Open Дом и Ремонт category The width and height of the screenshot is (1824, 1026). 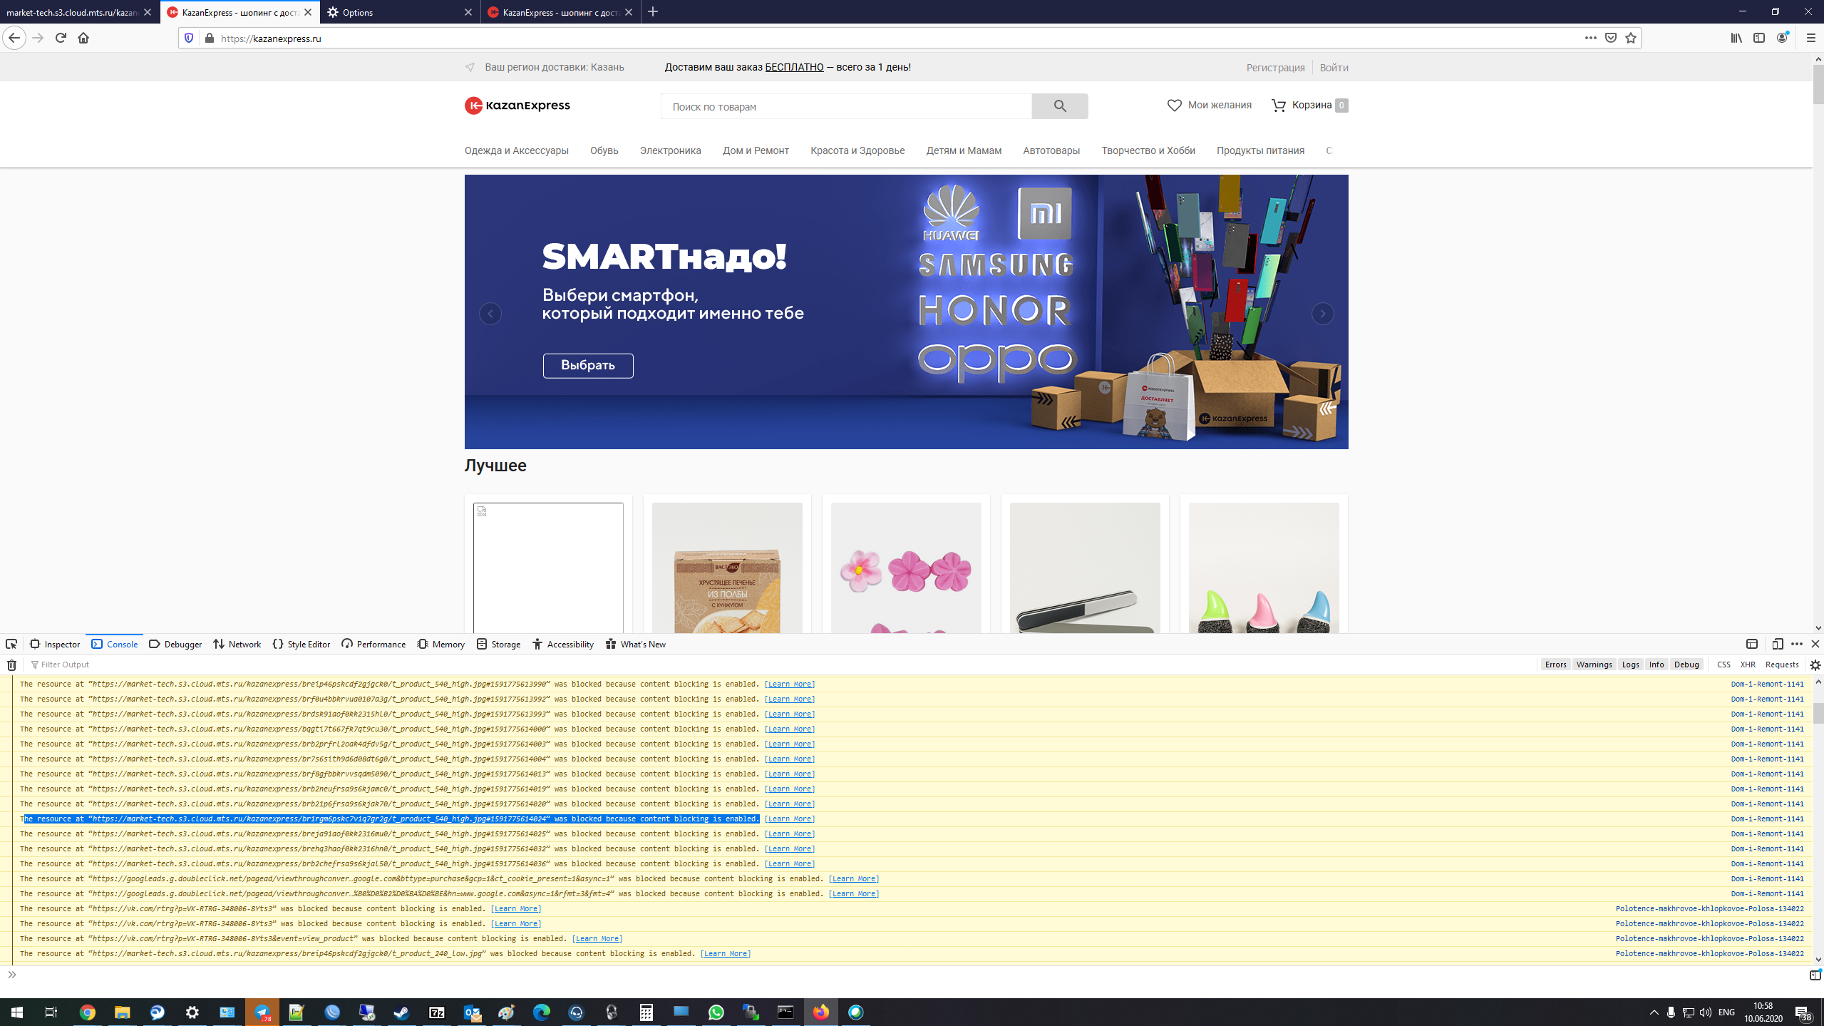(756, 150)
